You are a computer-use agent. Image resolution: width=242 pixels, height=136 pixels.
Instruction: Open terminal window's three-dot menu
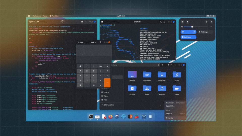[x=165, y=22]
